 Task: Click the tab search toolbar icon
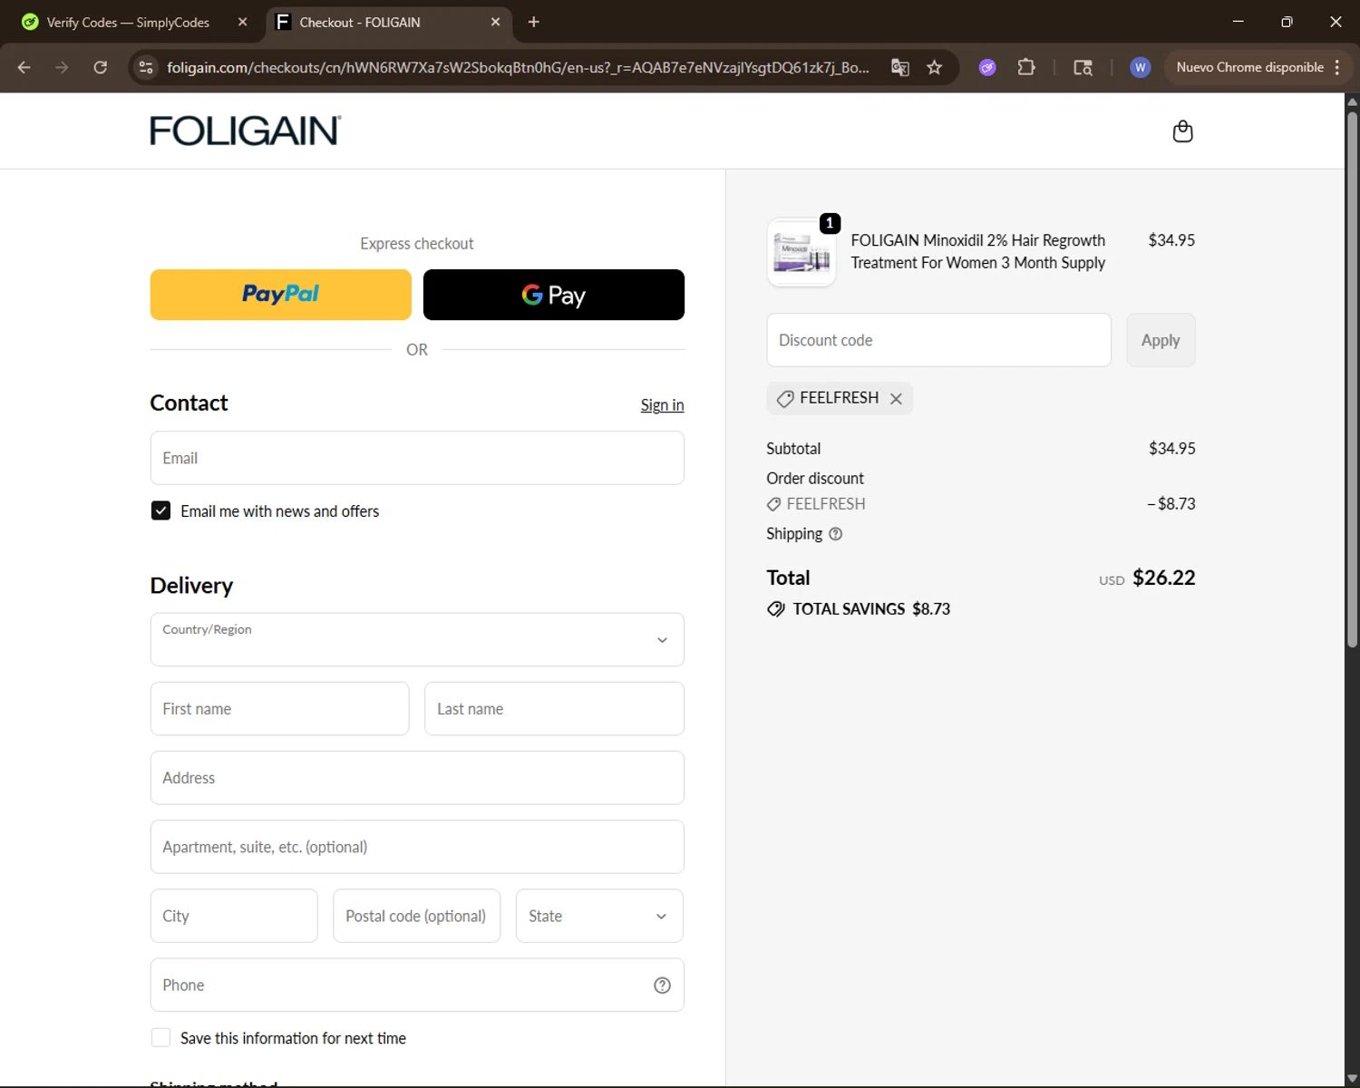(x=1083, y=67)
